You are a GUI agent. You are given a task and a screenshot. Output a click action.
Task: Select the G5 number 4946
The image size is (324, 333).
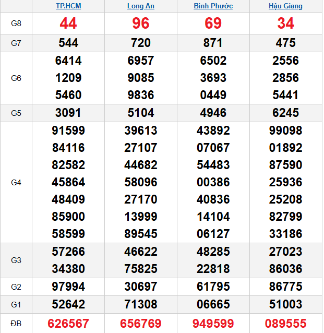213,113
